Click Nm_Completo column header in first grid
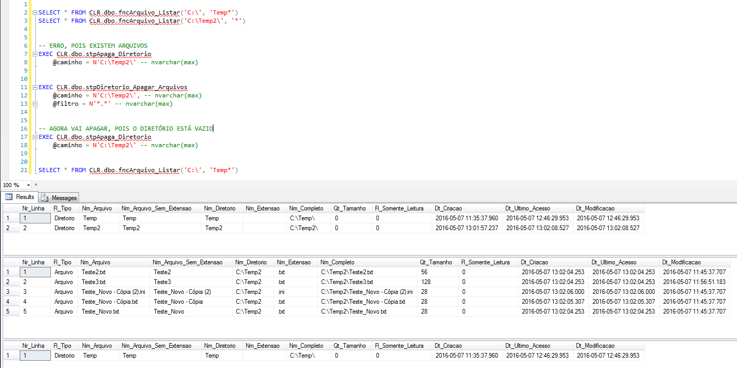Image resolution: width=737 pixels, height=368 pixels. tap(306, 208)
